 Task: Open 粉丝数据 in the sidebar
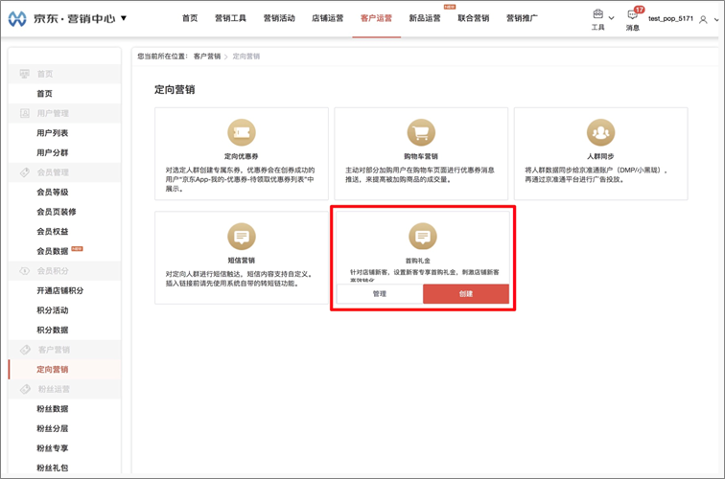52,409
